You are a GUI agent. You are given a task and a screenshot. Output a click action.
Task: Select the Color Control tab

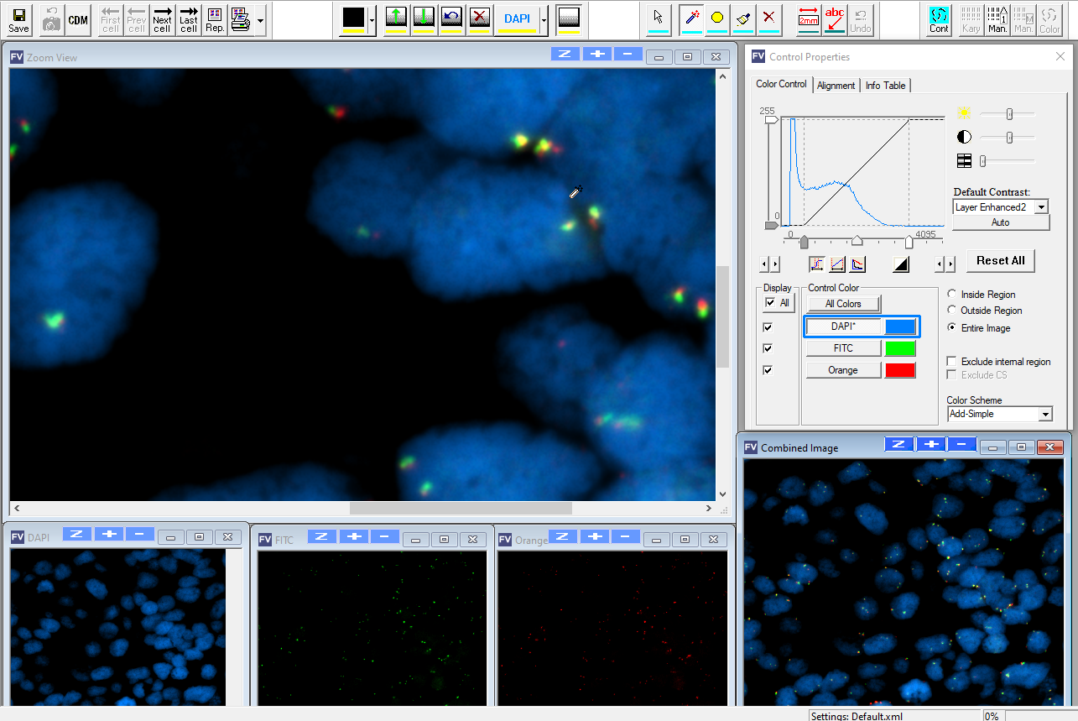coord(781,84)
